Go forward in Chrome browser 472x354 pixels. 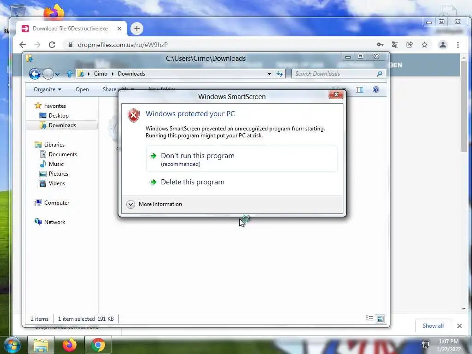pyautogui.click(x=37, y=45)
